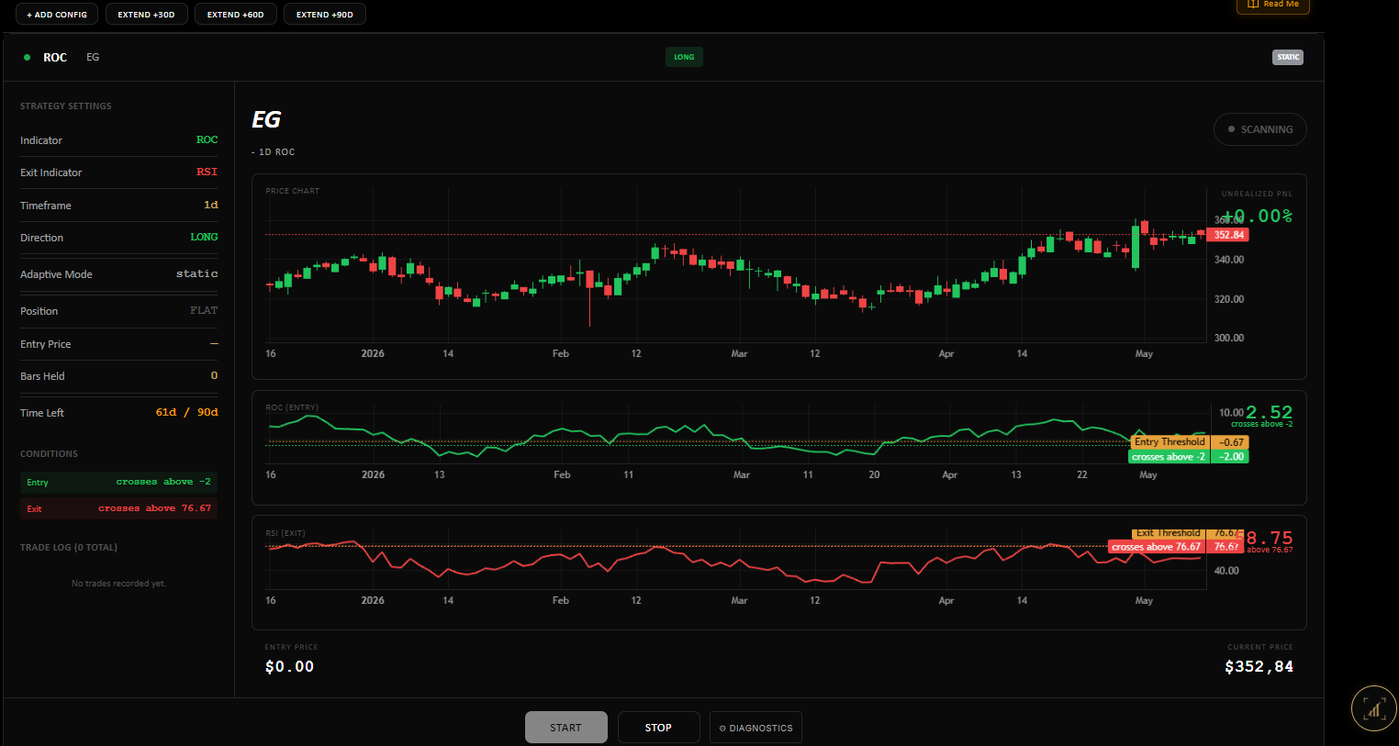Open the DIAGNOSTICS panel
This screenshot has height=746, width=1399.
click(755, 728)
